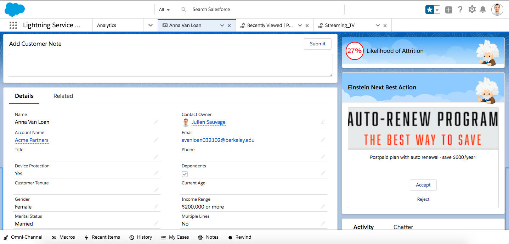This screenshot has width=509, height=244.
Task: Click into the Add Customer Note text area
Action: 170,65
